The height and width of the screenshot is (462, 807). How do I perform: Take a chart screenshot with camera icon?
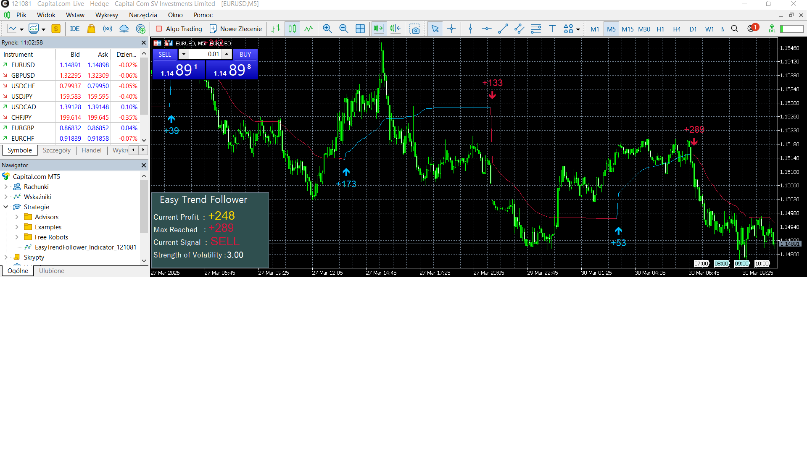coord(414,29)
